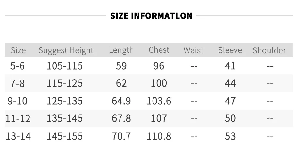Viewport: 298px width, 159px height.
Task: Click the 9-10 size row label
Action: click(18, 101)
